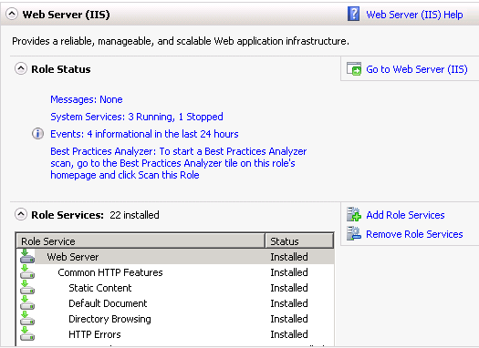Open System Services: 3 Running, 1 Stopped
Screen dimensions: 479x348
click(137, 117)
